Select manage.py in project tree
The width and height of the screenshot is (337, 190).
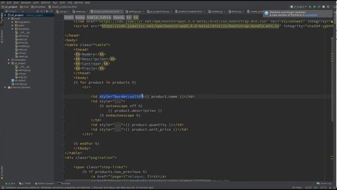tap(19, 84)
